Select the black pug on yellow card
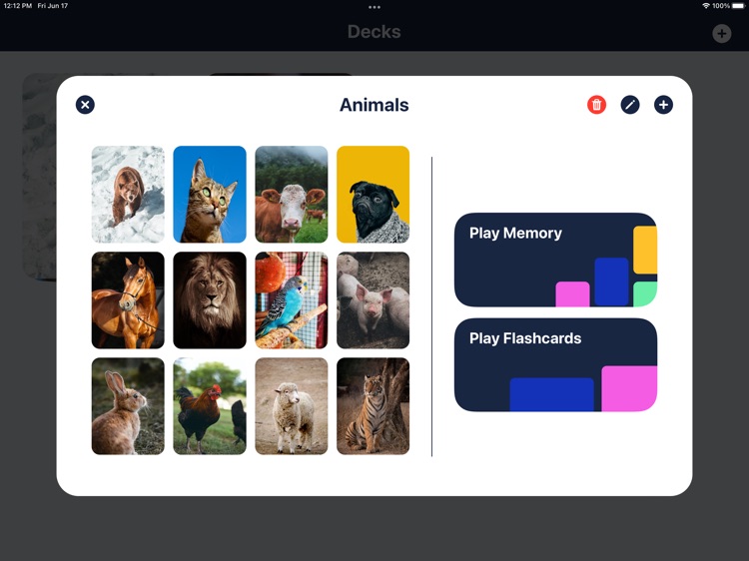 point(374,195)
